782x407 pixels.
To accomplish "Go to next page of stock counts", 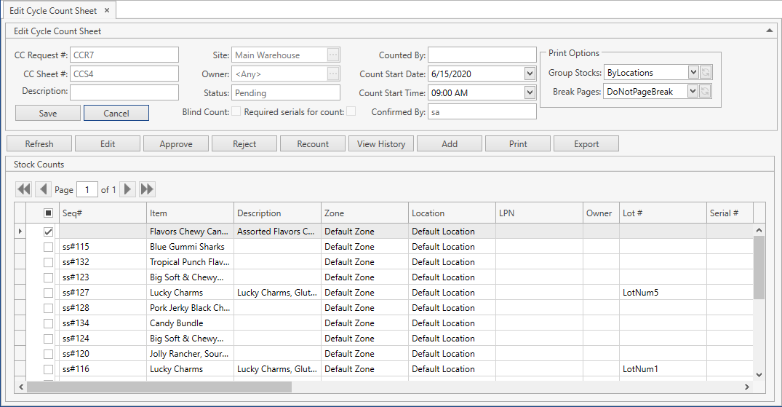I will (128, 189).
